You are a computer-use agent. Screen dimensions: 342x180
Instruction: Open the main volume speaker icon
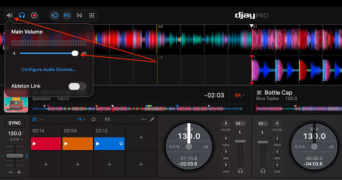tap(9, 15)
